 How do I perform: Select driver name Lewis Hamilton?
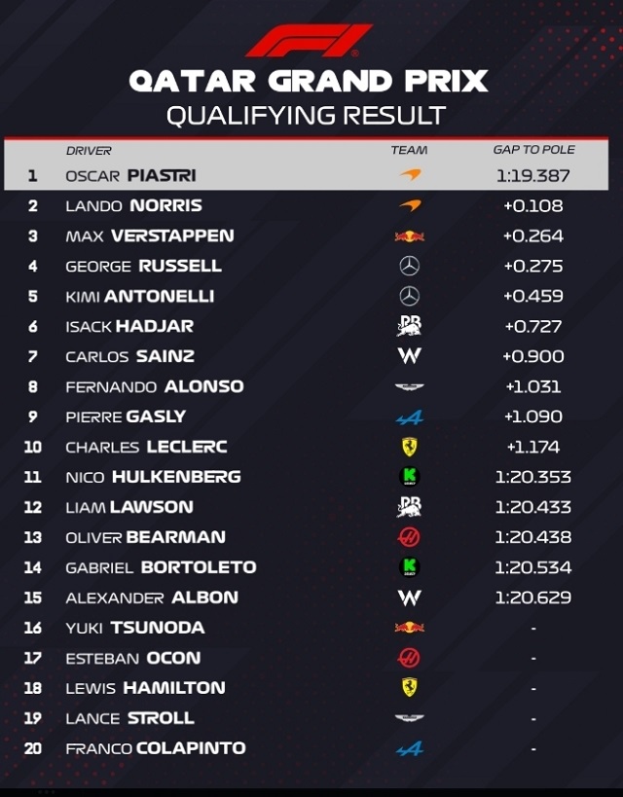pyautogui.click(x=145, y=688)
